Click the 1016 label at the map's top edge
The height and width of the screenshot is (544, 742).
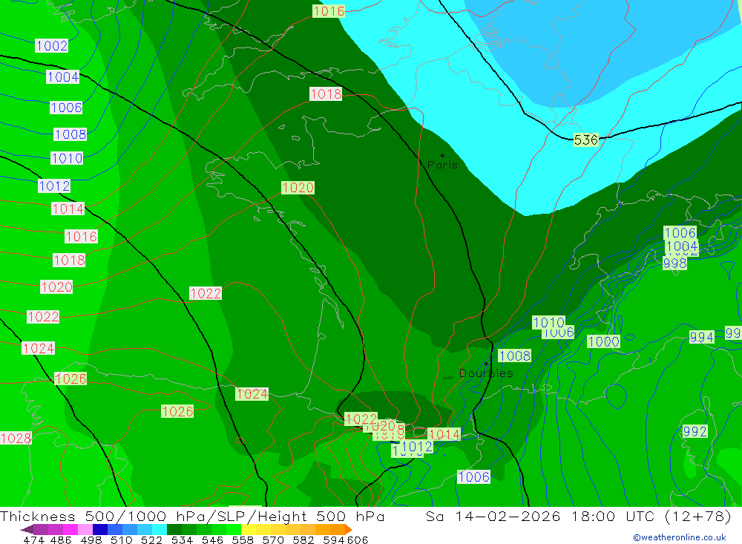[x=329, y=11]
